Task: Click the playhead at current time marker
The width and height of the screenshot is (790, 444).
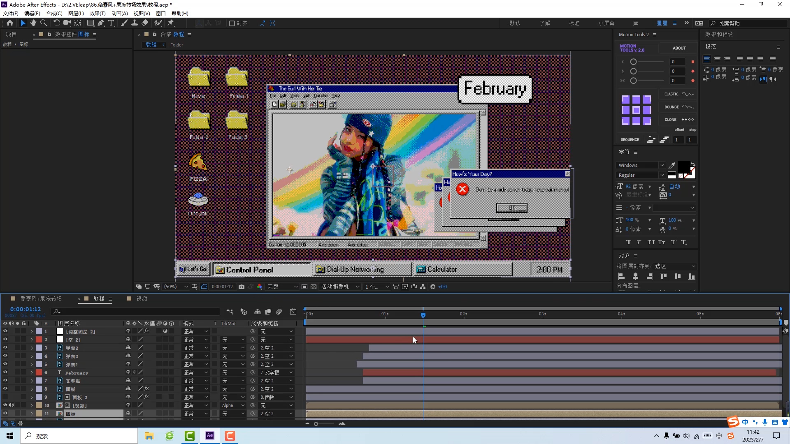Action: point(423,315)
